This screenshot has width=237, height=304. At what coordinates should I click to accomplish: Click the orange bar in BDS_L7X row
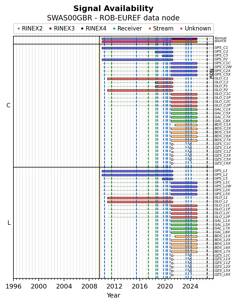click(x=184, y=252)
